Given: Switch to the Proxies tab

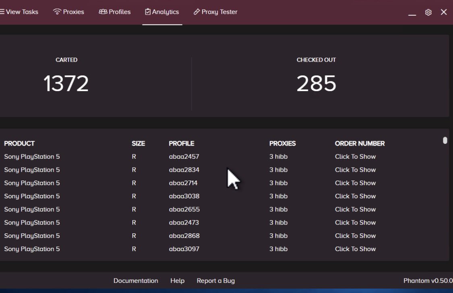Looking at the screenshot, I should point(68,12).
